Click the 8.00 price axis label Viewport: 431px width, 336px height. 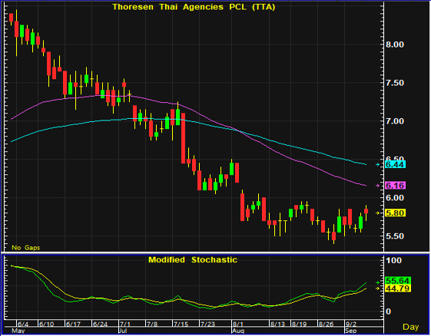395,44
